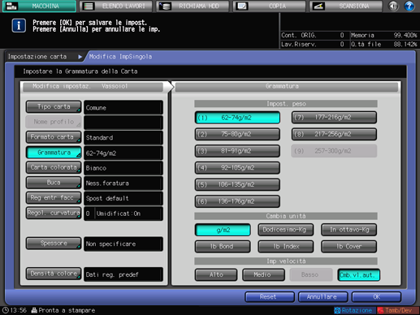Open the help question mark icon
This screenshot has width=420, height=315.
(409, 6)
